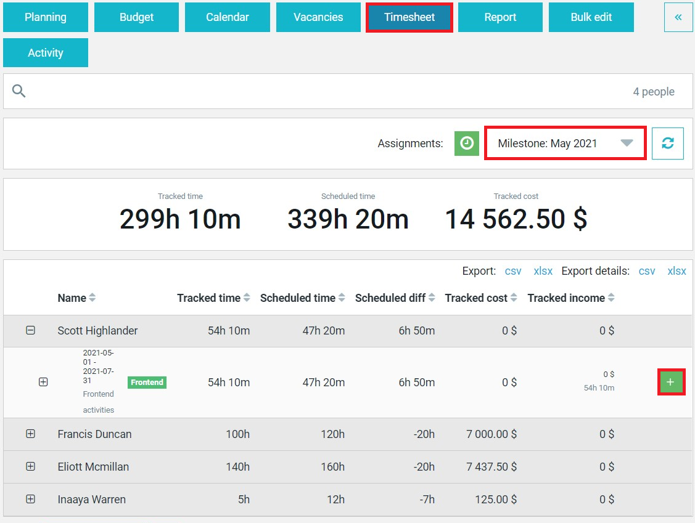Export table as csv

[x=513, y=271]
